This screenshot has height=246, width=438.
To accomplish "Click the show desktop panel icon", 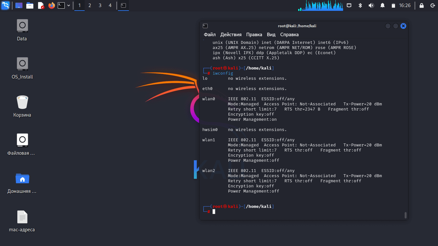I will coord(19,5).
